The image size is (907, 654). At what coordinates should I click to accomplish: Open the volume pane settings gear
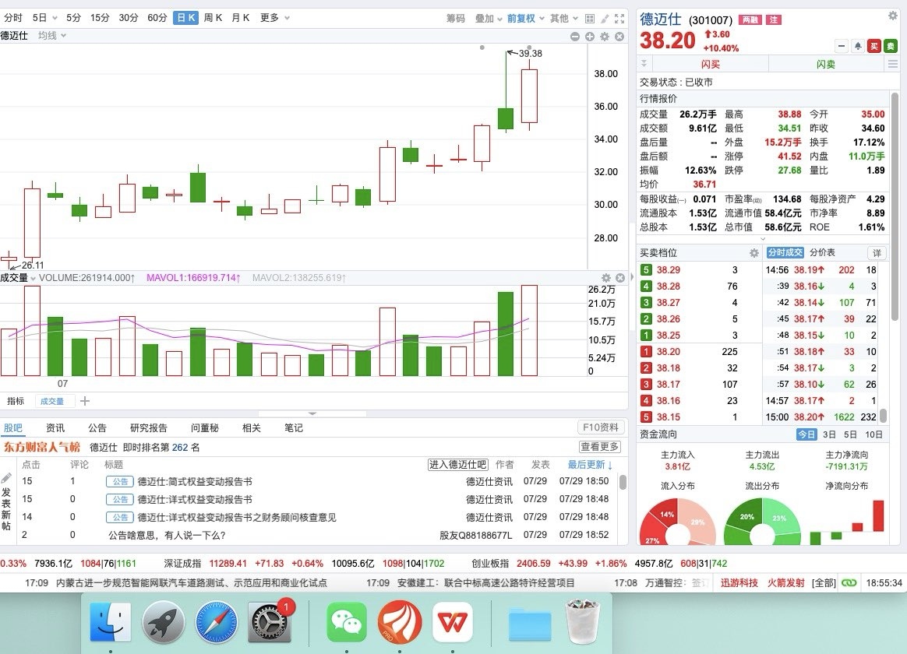(606, 278)
